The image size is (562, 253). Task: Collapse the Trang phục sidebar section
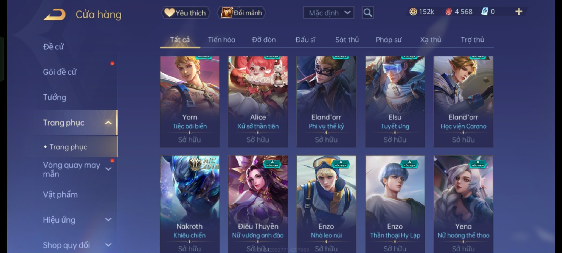coord(108,123)
